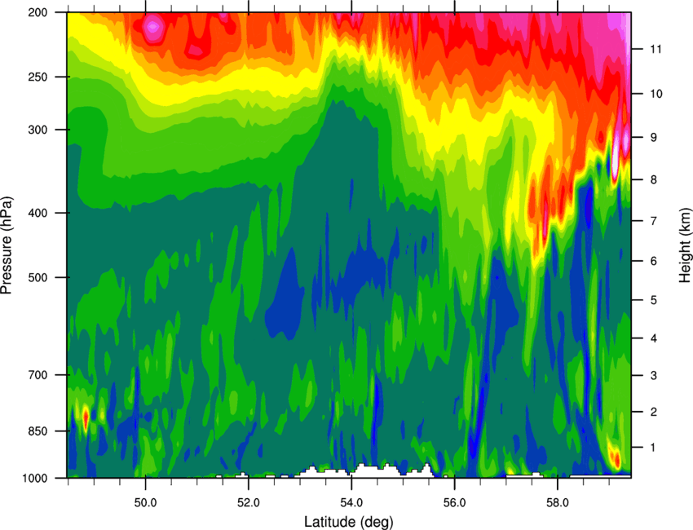Click the 50.0 latitude tick label

point(145,503)
